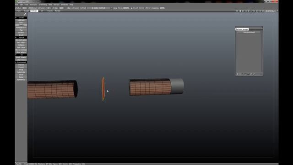Choose the Cap tool
293x165 pixels.
click(x=21, y=30)
